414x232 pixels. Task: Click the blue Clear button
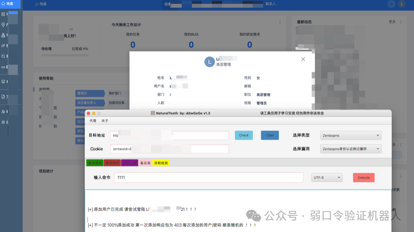tap(270, 135)
